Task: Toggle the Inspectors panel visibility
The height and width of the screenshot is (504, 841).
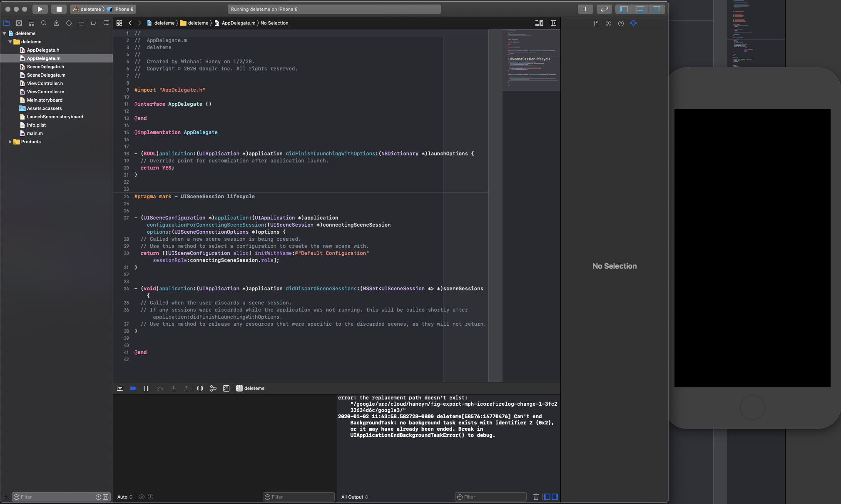Action: point(657,9)
